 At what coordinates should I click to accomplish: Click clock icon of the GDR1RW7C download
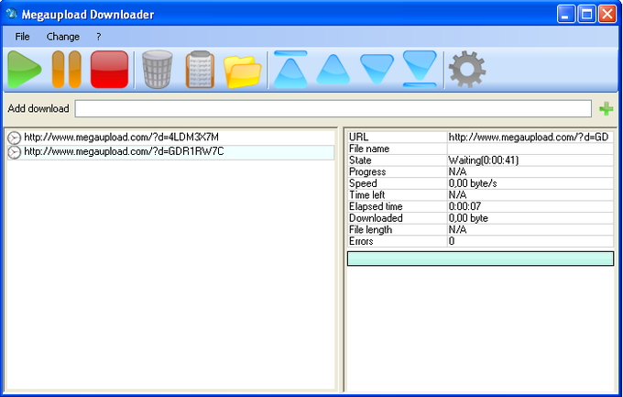tap(14, 152)
